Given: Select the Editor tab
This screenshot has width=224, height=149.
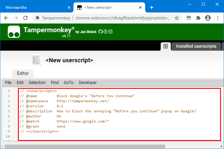Looking at the screenshot, I should [23, 73].
